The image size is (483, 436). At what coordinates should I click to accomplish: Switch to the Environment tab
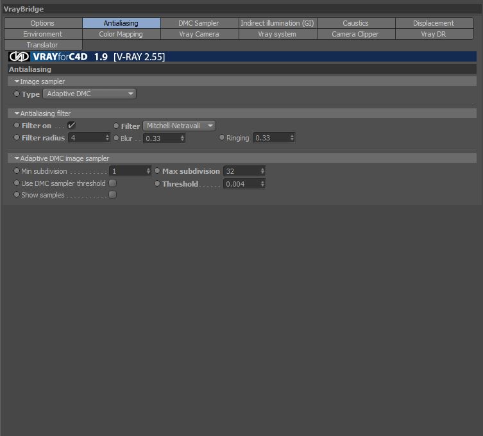click(43, 34)
